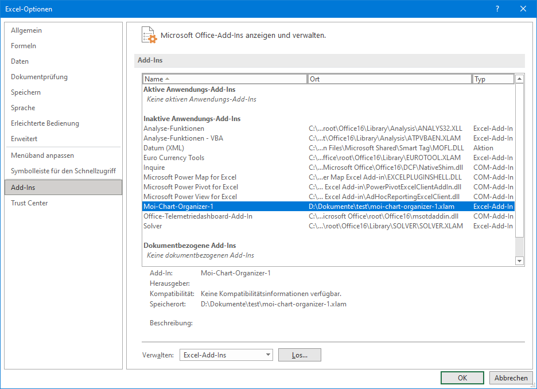537x389 pixels.
Task: Open the Verwalten Excel-Add-Ins dropdown
Action: [226, 355]
